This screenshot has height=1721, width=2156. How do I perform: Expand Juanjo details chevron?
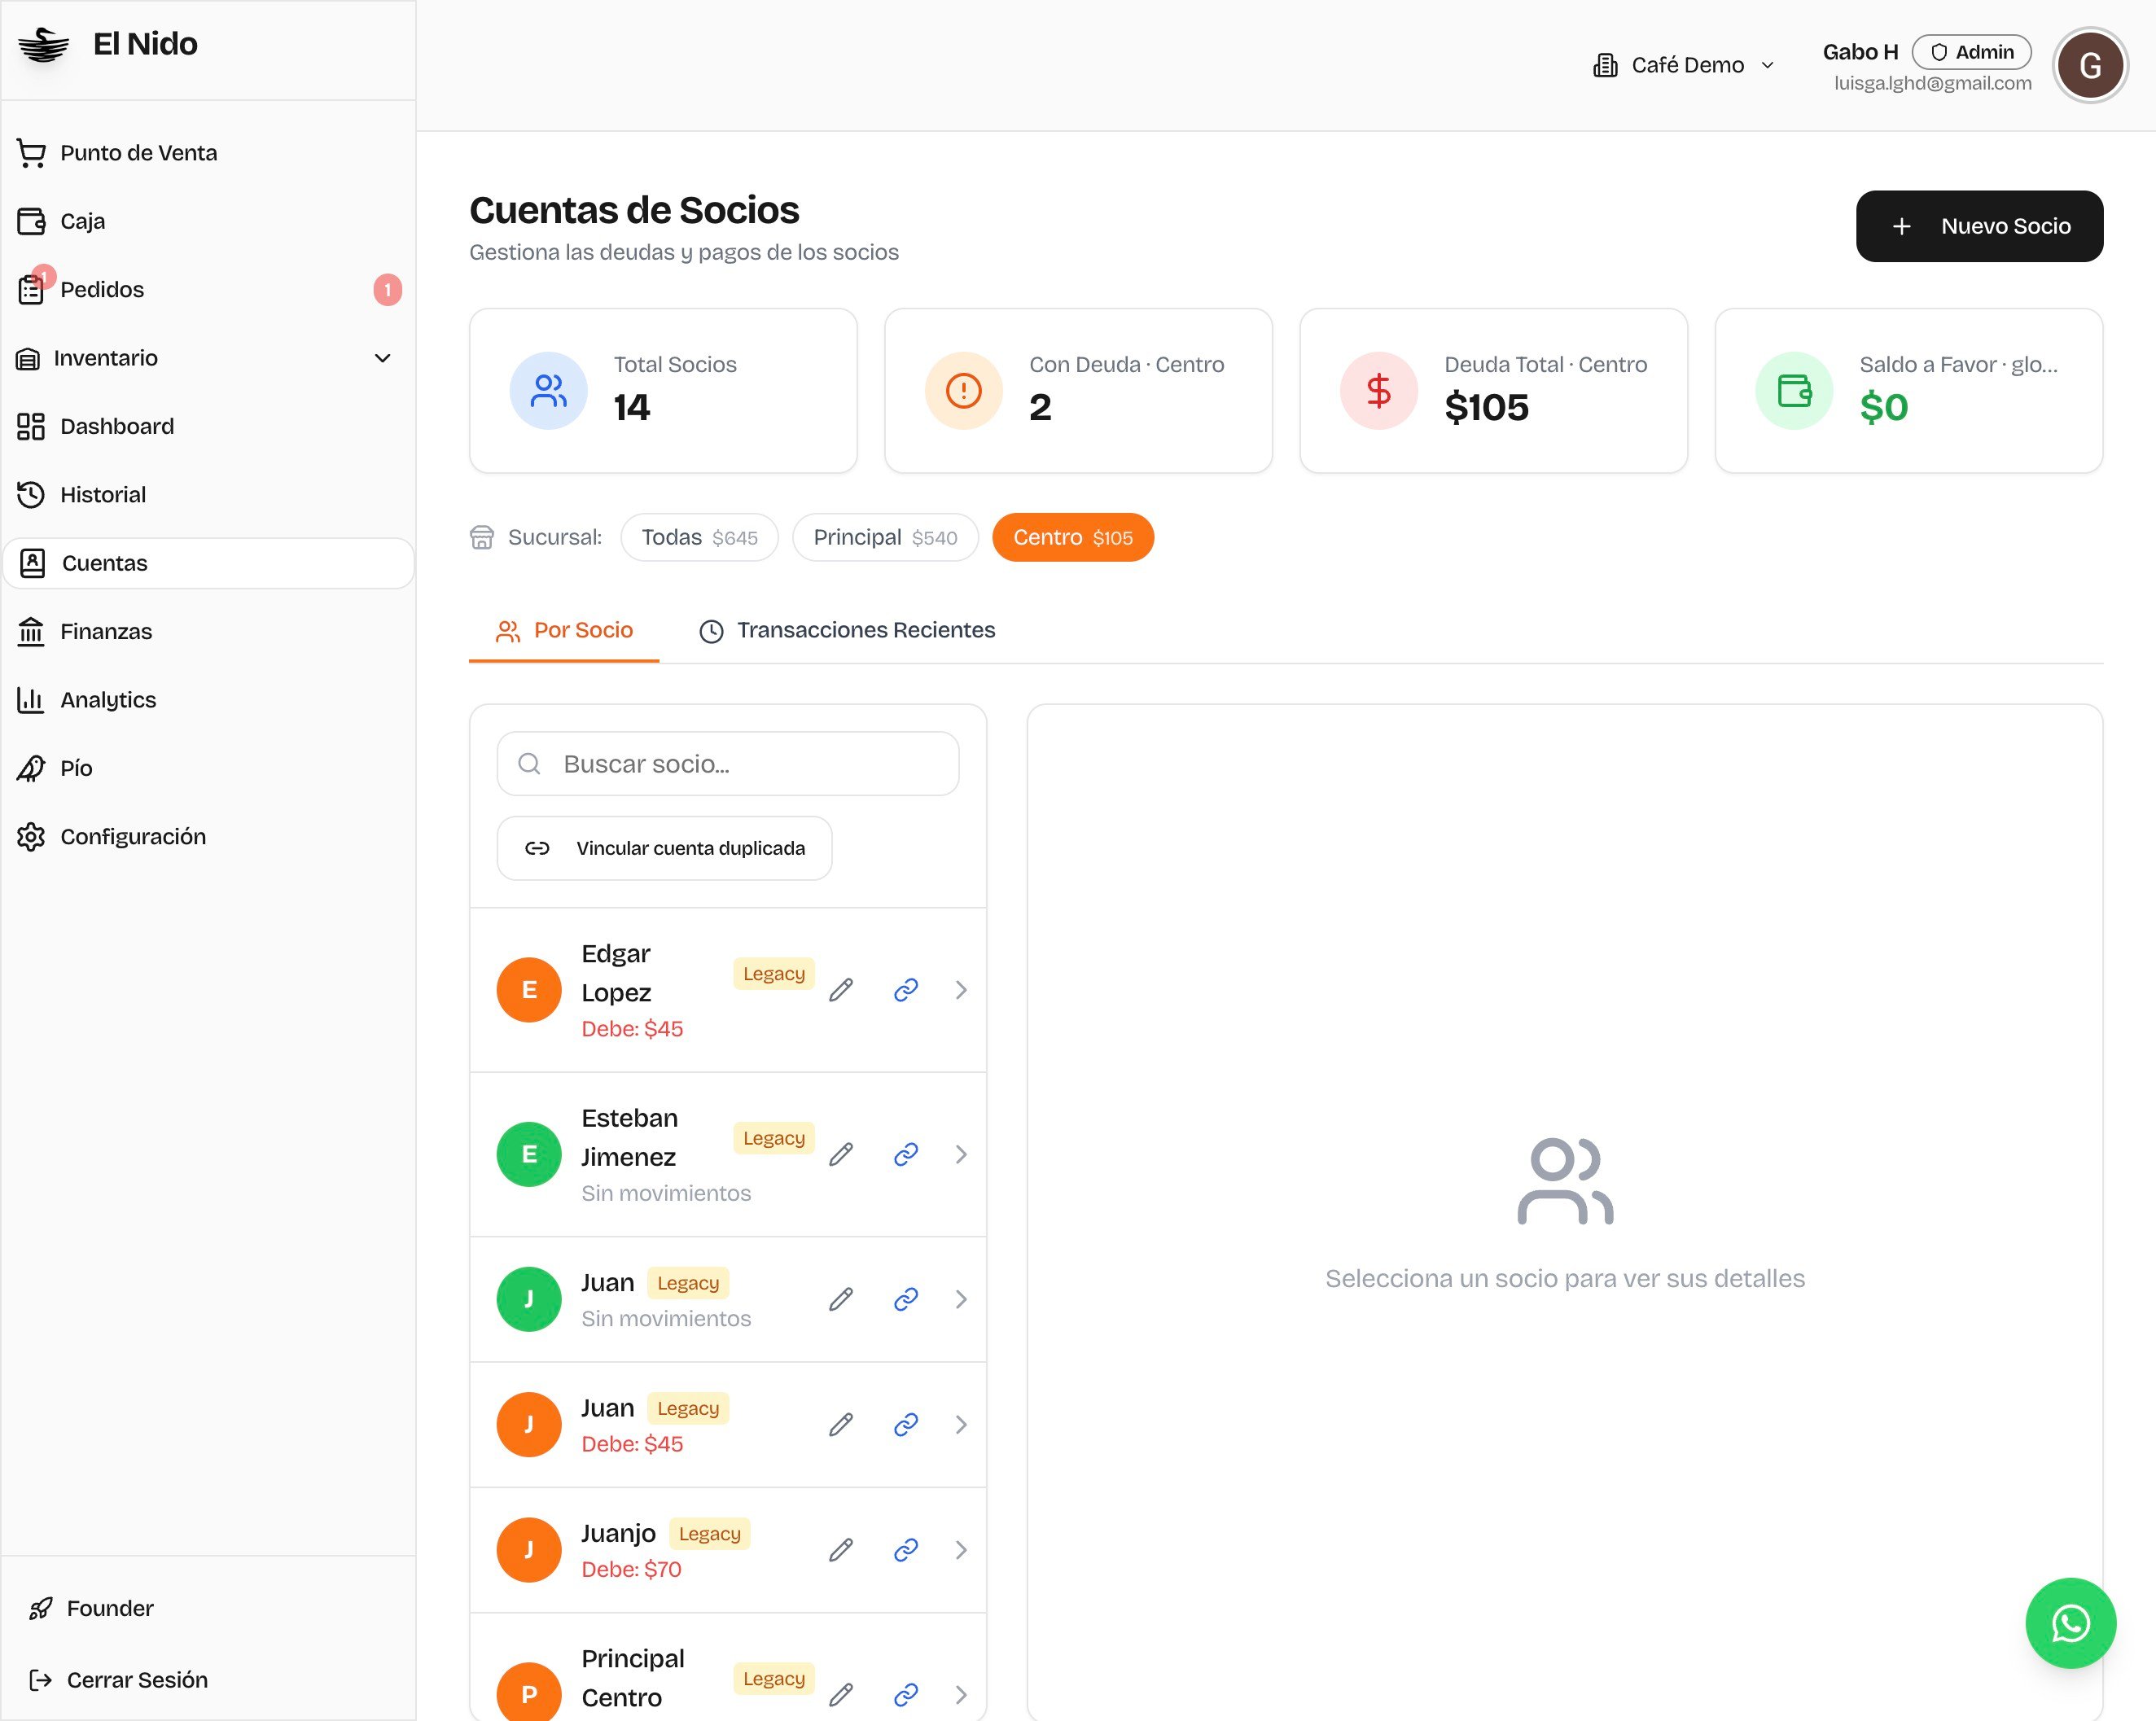point(961,1549)
